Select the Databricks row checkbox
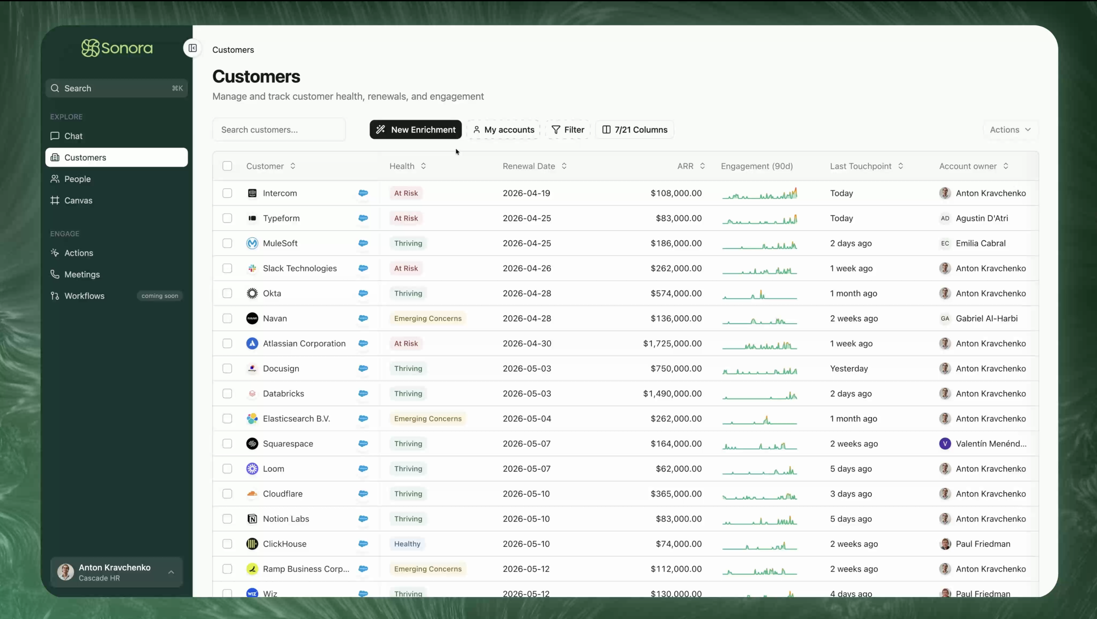This screenshot has height=619, width=1097. 227,393
